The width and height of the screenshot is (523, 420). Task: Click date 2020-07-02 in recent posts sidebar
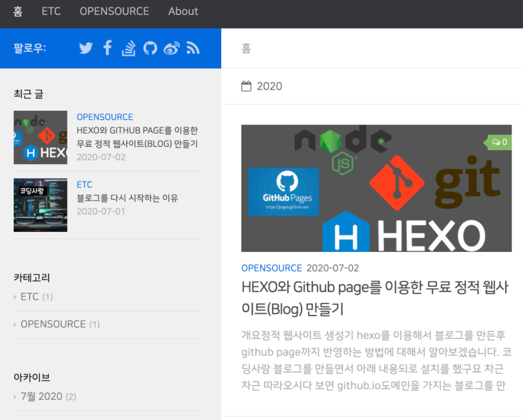101,157
